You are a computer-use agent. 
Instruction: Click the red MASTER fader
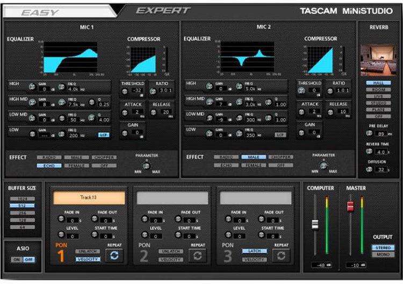[x=350, y=207]
